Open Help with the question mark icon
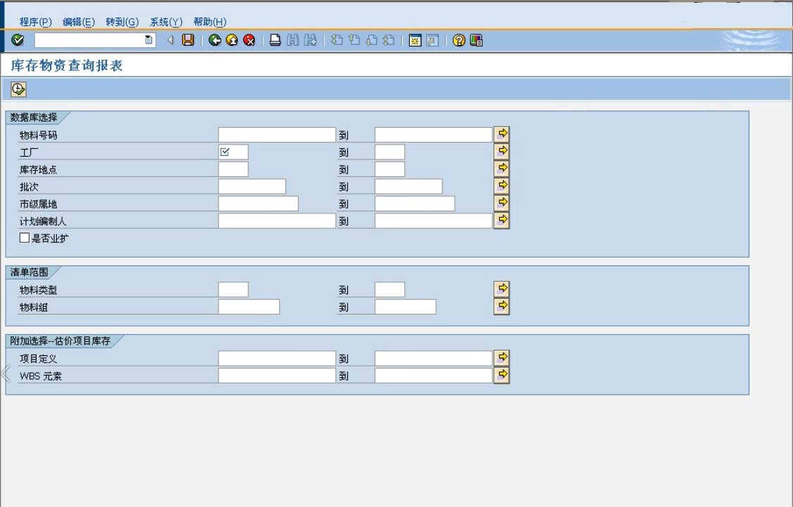 pyautogui.click(x=458, y=40)
